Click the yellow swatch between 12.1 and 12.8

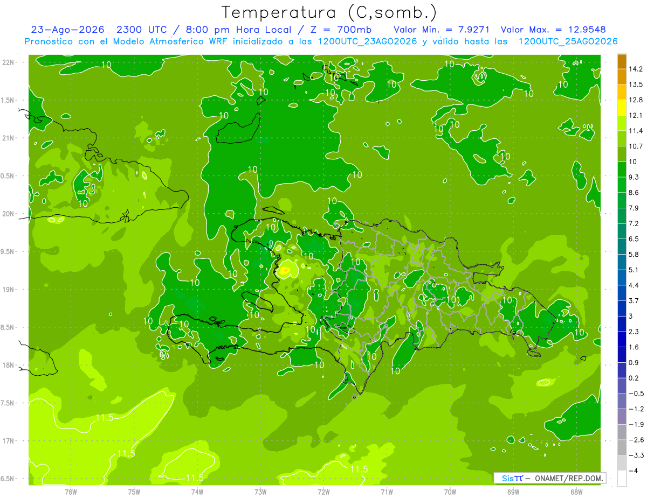622,108
